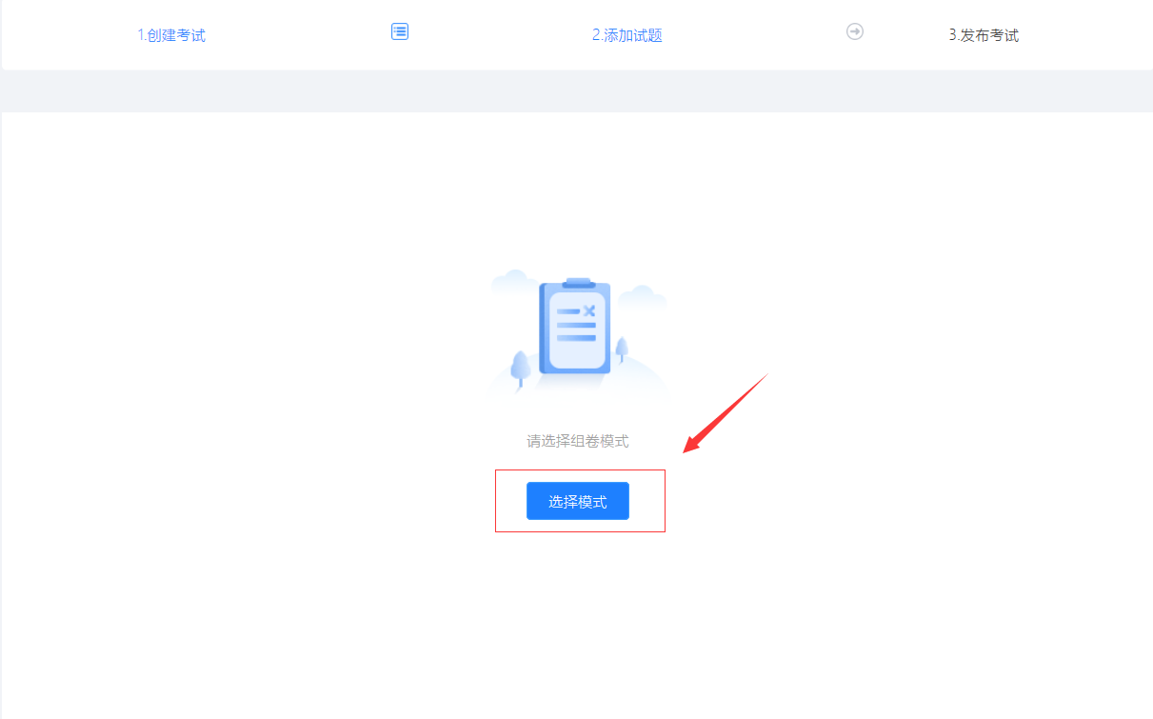Switch to the 3.发布考试 step
The image size is (1153, 719).
coord(984,35)
